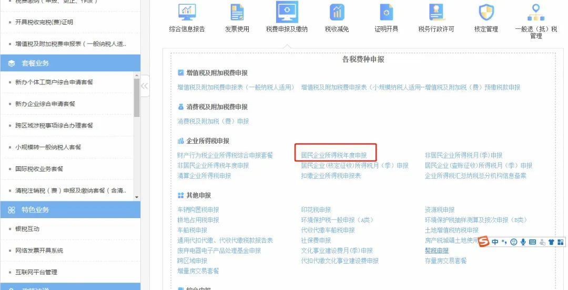Open 居民企业所得税年度申报 link
568x290 pixels.
coord(334,155)
